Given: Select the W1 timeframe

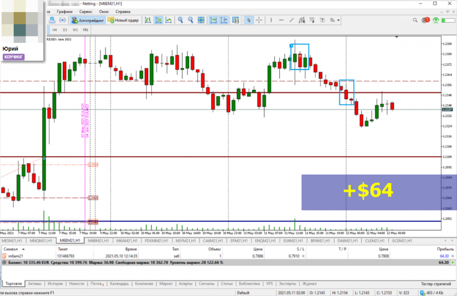Looking at the screenshot, I should pyautogui.click(x=75, y=30).
